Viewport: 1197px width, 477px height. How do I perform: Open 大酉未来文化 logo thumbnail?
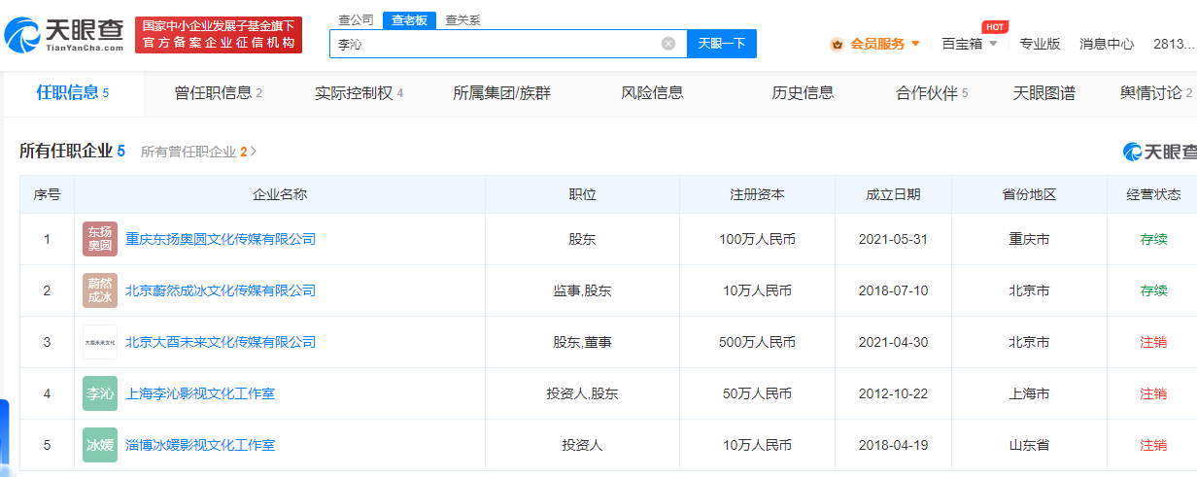tap(100, 342)
